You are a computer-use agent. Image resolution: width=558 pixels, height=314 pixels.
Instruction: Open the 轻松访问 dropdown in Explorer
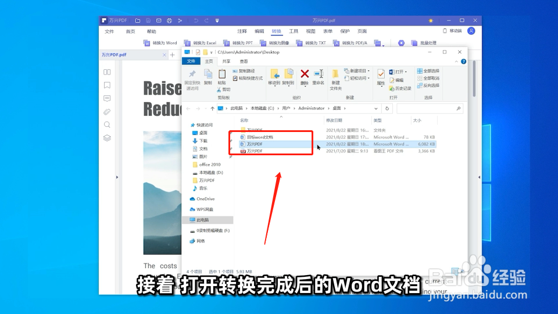[357, 78]
